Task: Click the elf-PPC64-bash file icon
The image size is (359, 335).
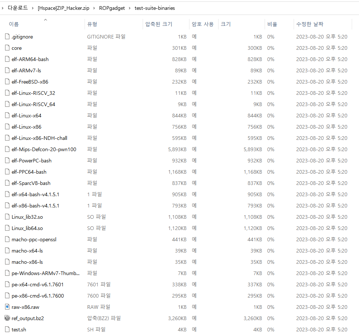Action: pos(7,171)
